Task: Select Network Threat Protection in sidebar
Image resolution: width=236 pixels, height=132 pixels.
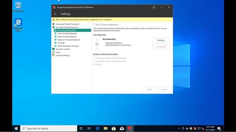Action: (x=69, y=40)
